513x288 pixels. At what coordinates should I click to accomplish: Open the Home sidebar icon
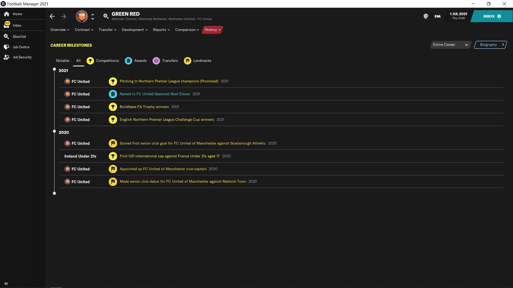click(x=6, y=14)
